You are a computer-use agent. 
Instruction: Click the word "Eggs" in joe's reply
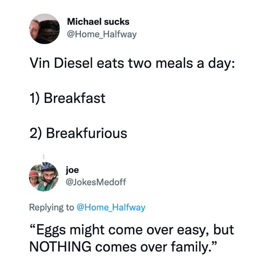point(51,230)
